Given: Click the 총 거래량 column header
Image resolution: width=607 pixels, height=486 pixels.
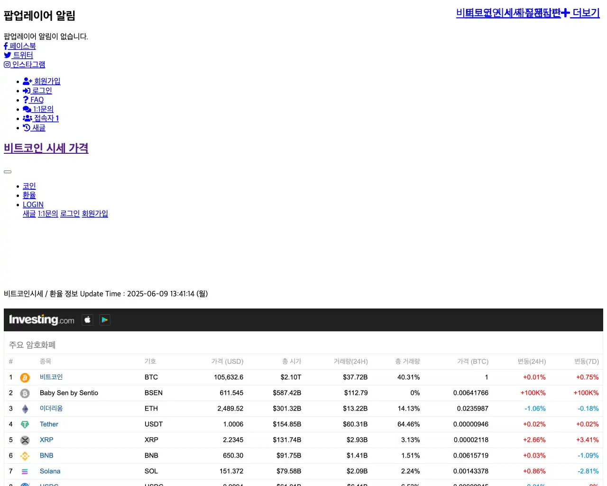Looking at the screenshot, I should (x=407, y=362).
